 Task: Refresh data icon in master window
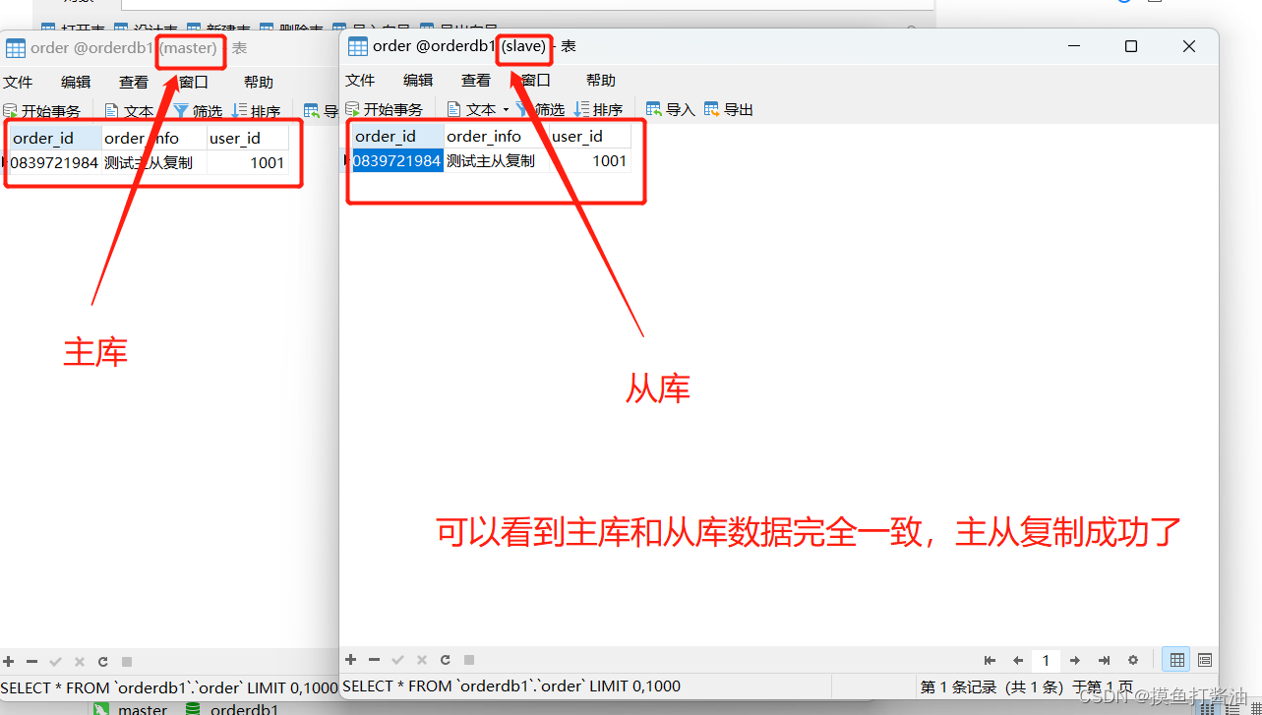[102, 662]
